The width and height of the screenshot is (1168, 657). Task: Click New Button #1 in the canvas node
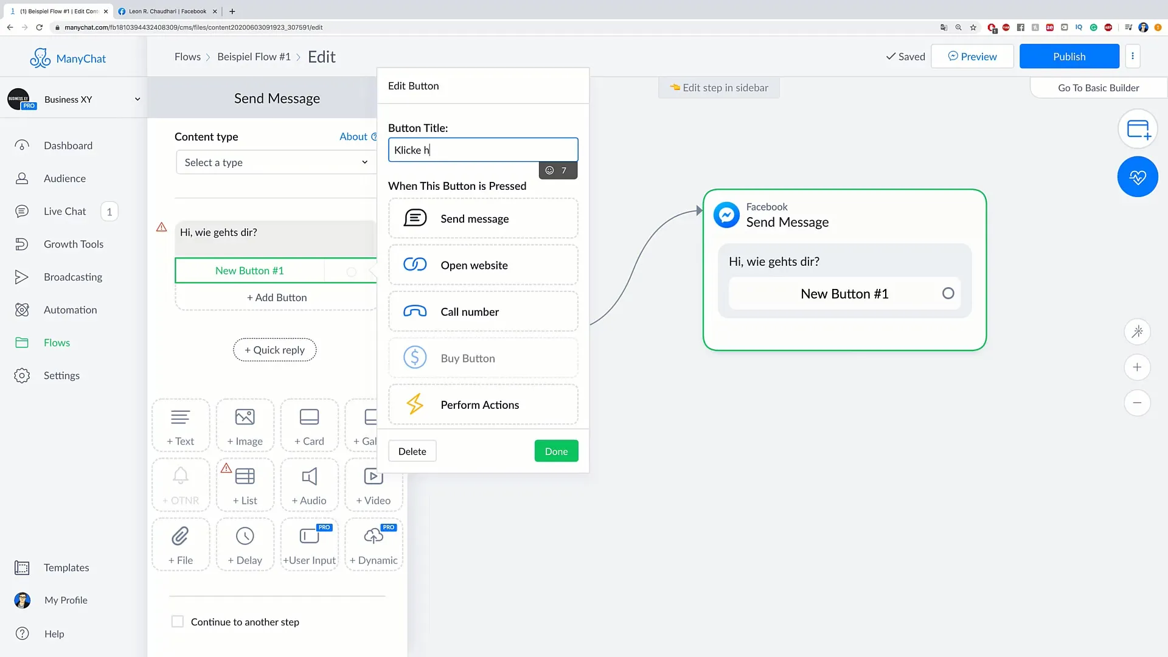pos(844,294)
